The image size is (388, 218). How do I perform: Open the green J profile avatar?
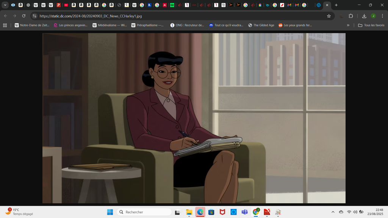[373, 16]
